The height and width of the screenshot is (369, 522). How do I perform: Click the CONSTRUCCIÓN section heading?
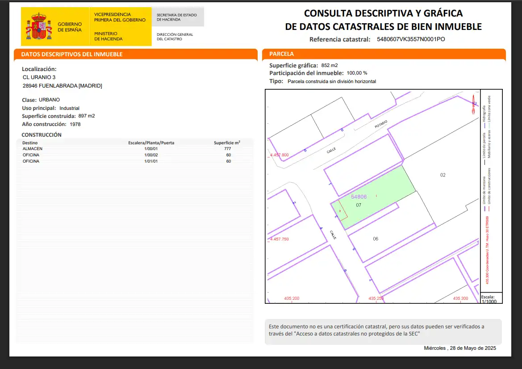click(x=42, y=135)
